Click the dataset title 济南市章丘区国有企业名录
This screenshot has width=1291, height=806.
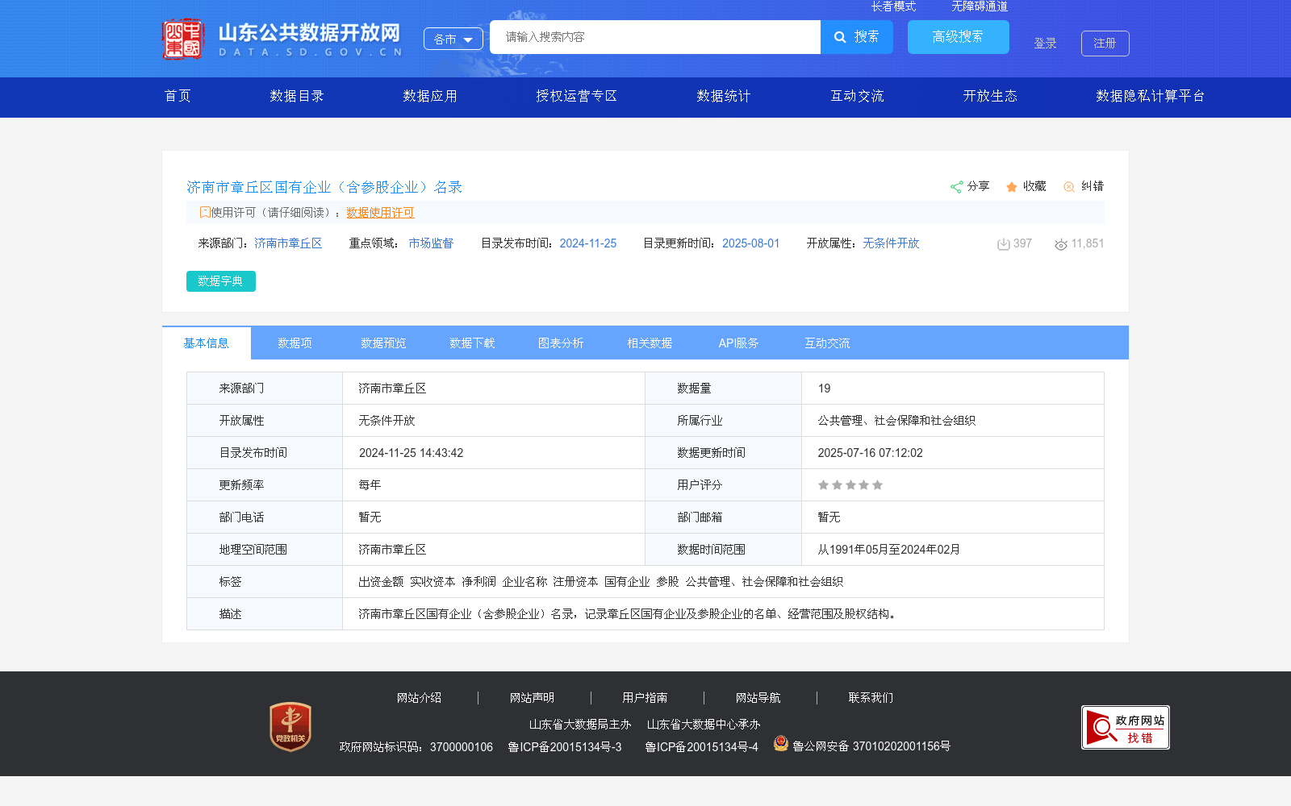(x=324, y=187)
